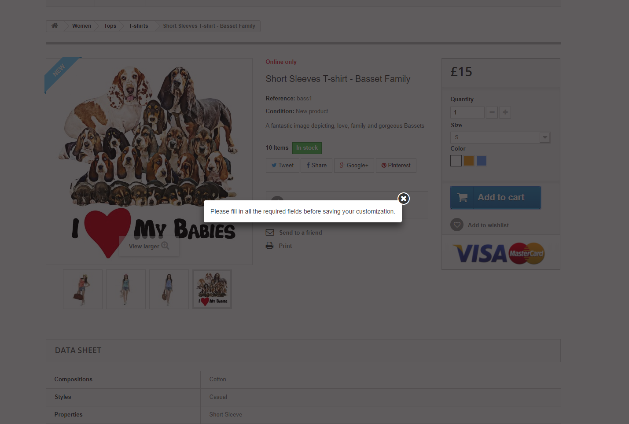The width and height of the screenshot is (629, 424).
Task: Open the Tops breadcrumb link
Action: pyautogui.click(x=110, y=26)
